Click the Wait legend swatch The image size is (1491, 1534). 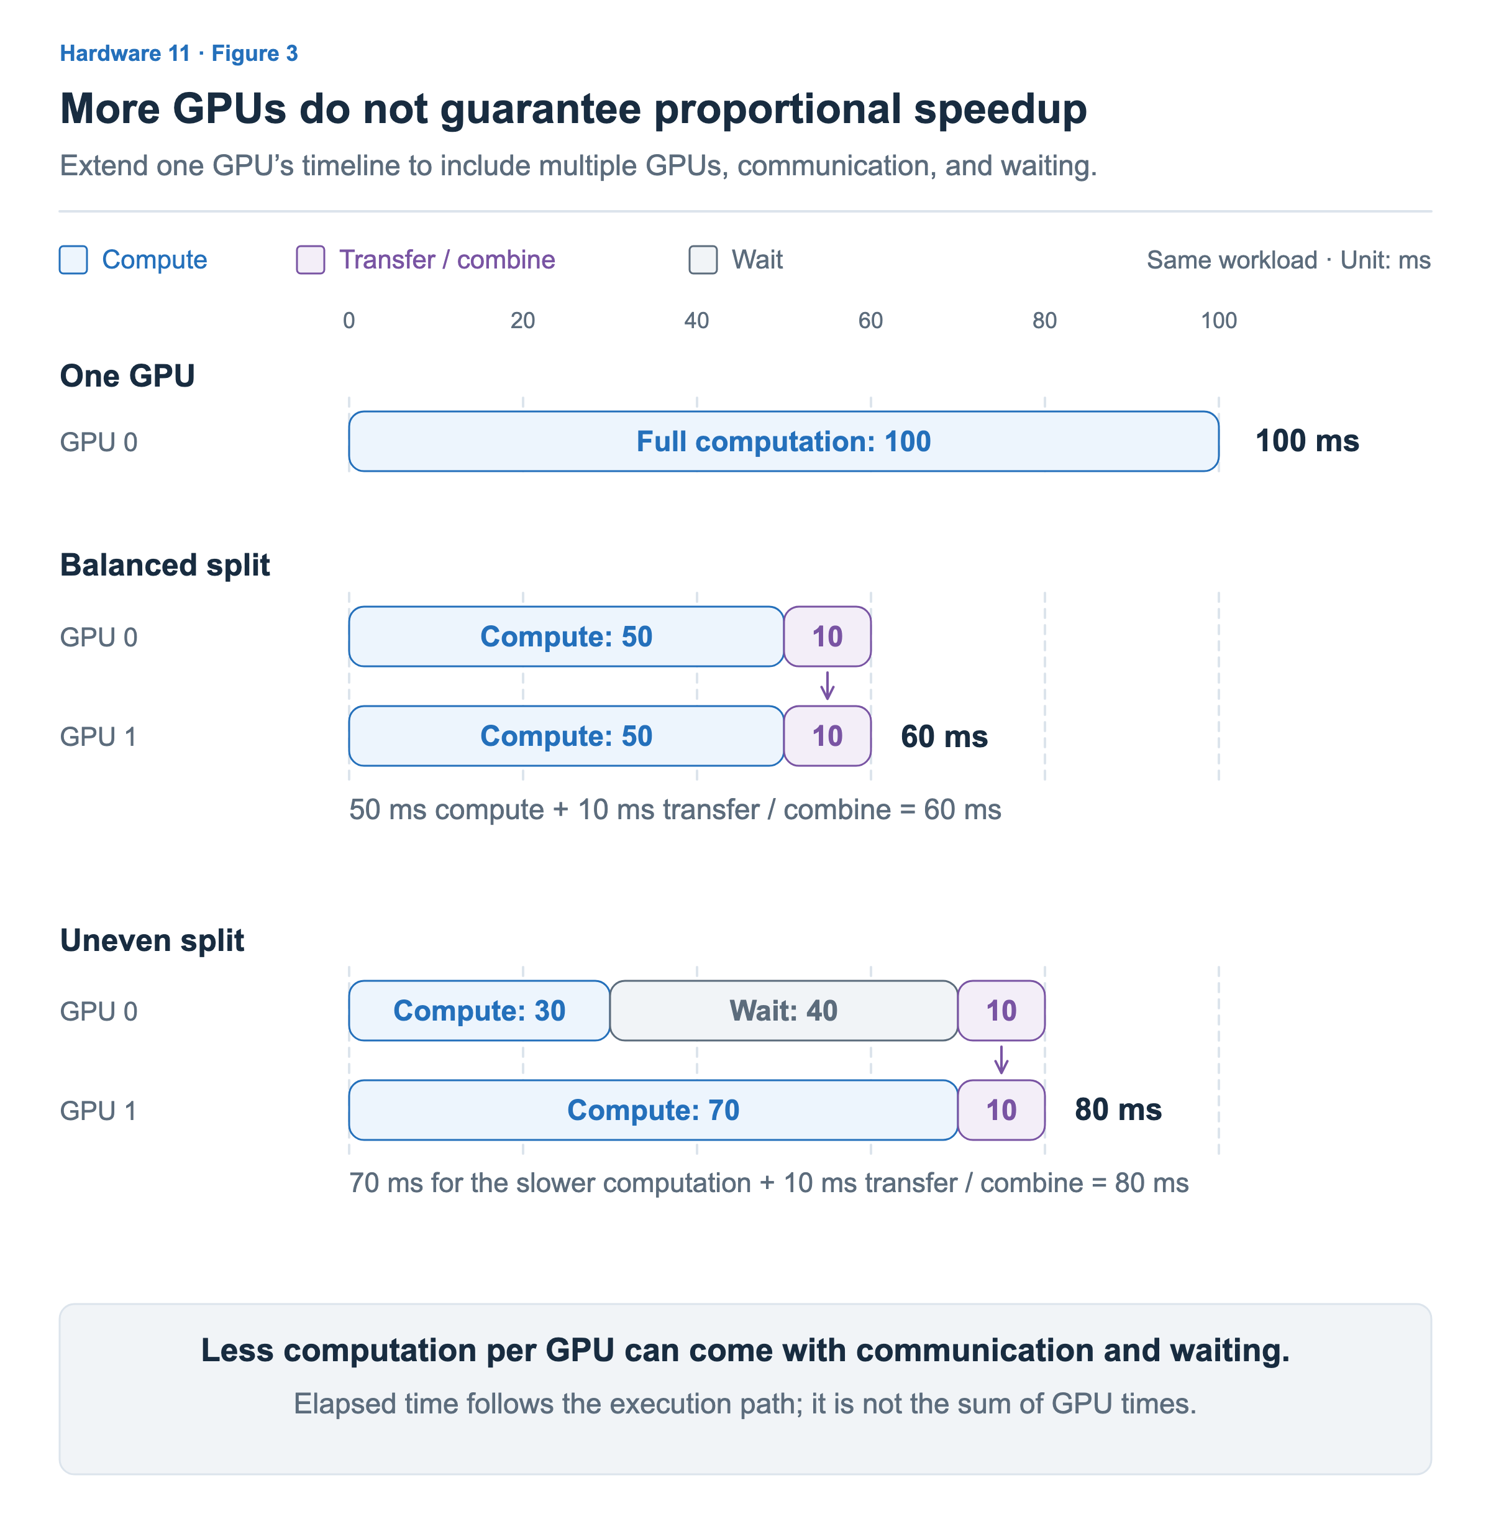703,260
